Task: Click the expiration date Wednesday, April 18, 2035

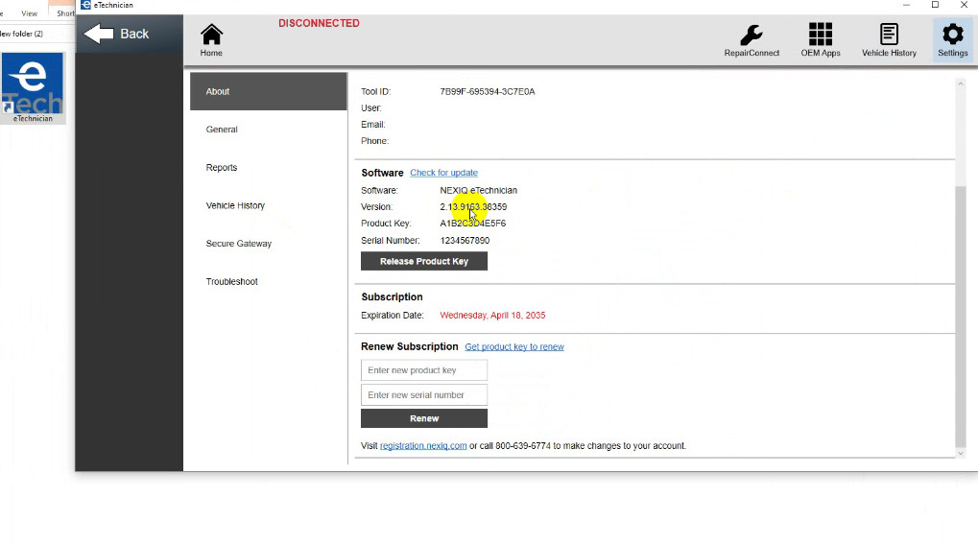Action: (x=492, y=315)
